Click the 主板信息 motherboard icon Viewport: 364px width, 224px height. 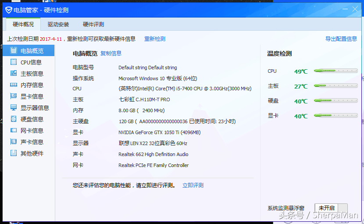click(x=14, y=73)
